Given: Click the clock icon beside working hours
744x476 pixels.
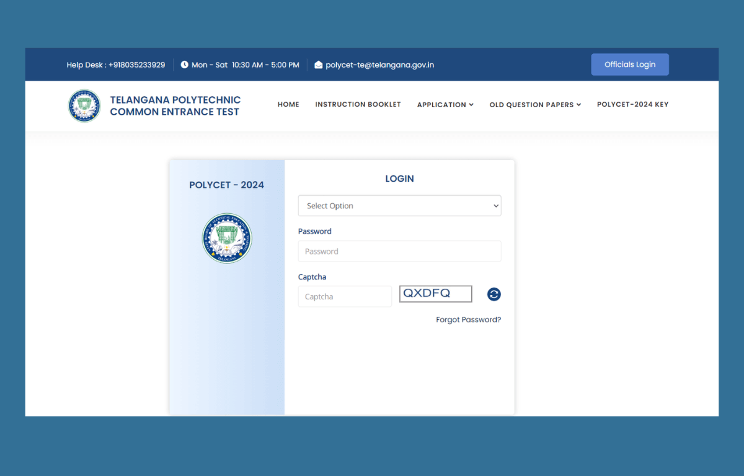Looking at the screenshot, I should 184,64.
